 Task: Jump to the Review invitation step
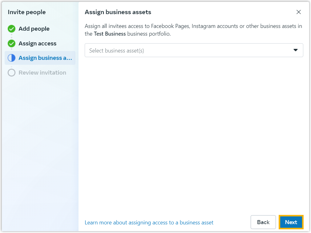pyautogui.click(x=42, y=73)
